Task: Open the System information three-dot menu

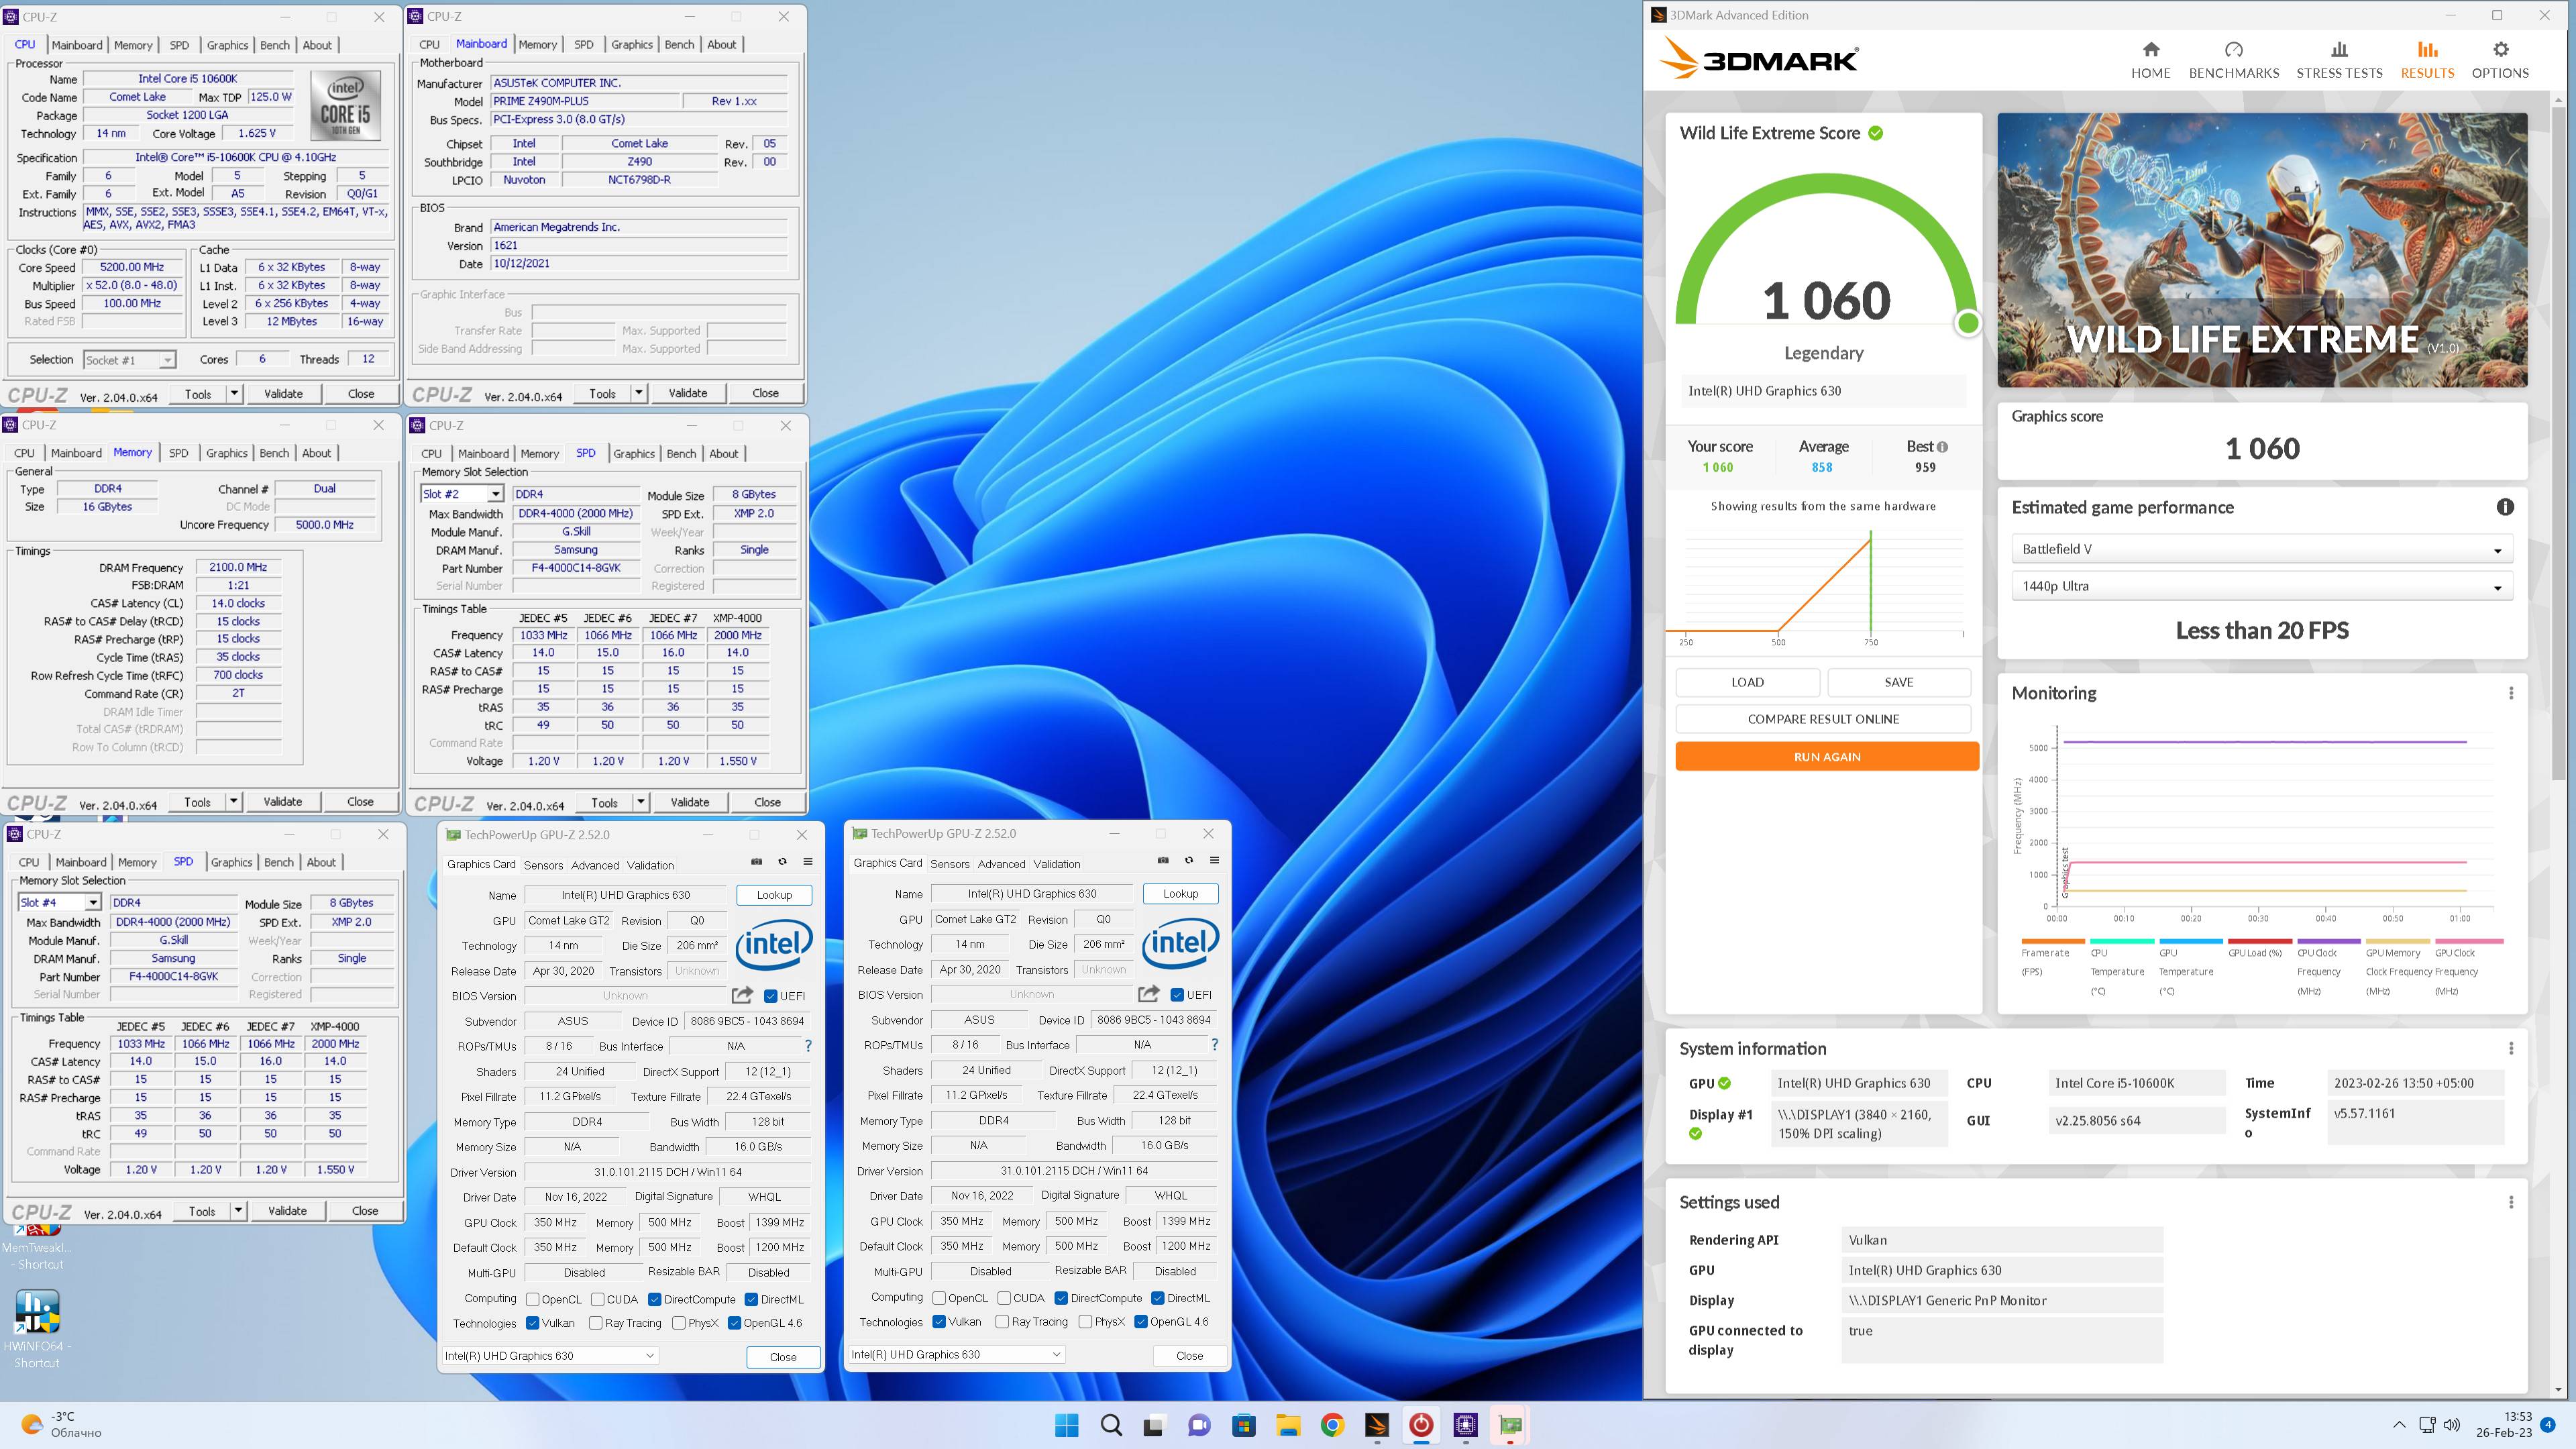Action: point(2510,1048)
